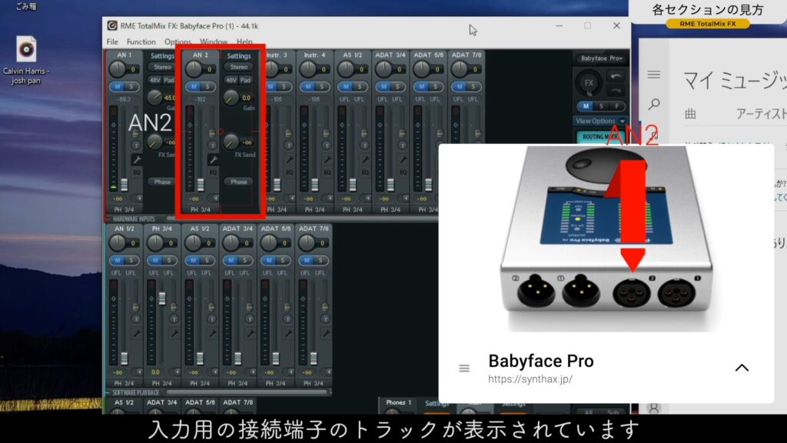787x443 pixels.
Task: Click the Gain knob in AN 2 settings
Action: tap(231, 98)
